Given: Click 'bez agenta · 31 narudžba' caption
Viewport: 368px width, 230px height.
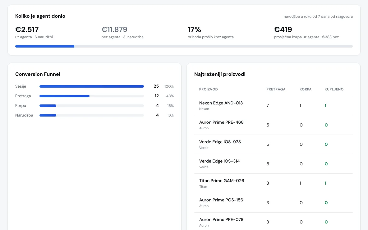Looking at the screenshot, I should pyautogui.click(x=122, y=37).
